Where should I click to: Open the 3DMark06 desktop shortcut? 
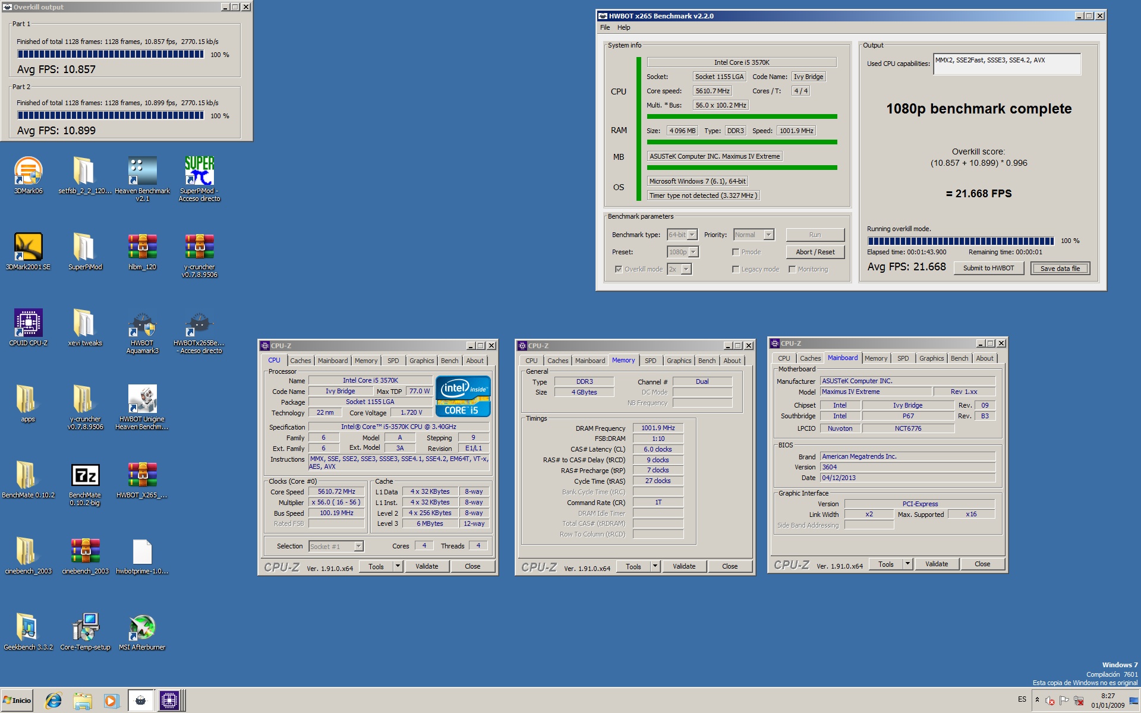[28, 172]
